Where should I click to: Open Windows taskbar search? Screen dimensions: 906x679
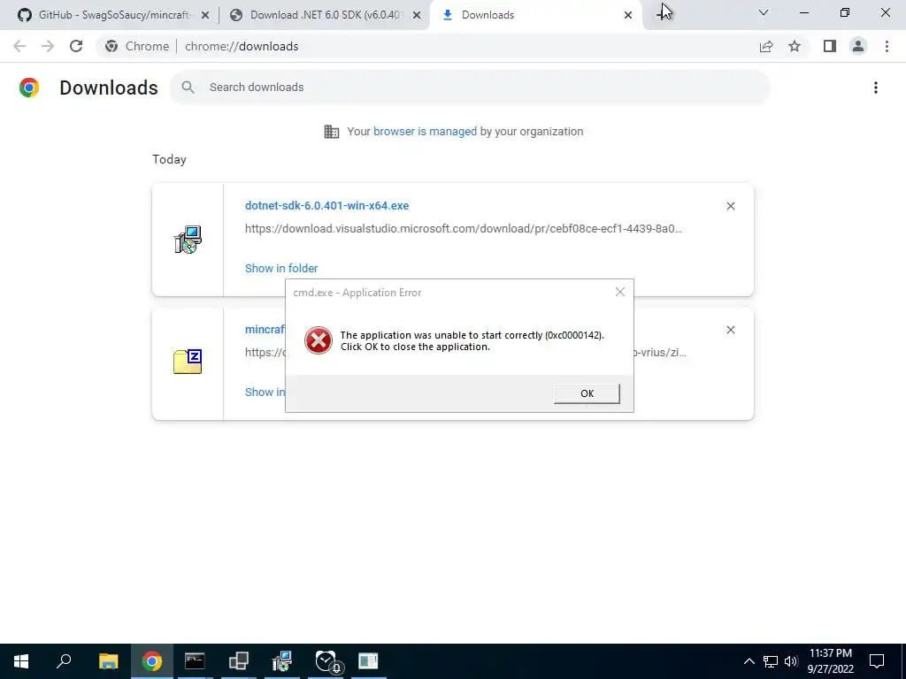64,661
